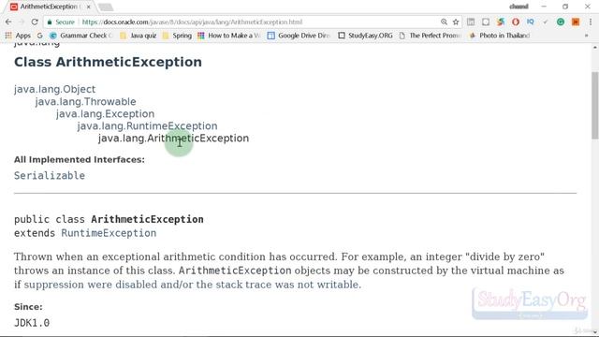Open the Serializable interface link
This screenshot has height=337, width=599.
click(x=50, y=176)
